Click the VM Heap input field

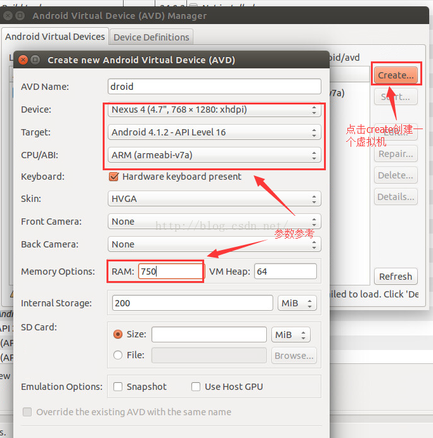(285, 272)
